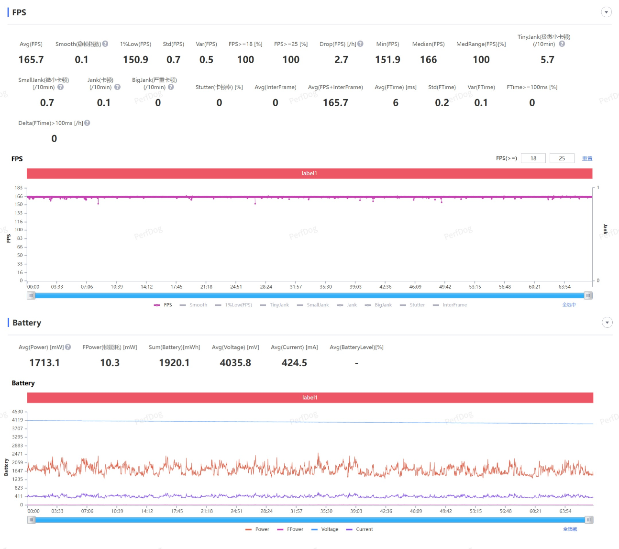The image size is (619, 549).
Task: Click help icon beside Jank (/10min)
Action: click(117, 87)
